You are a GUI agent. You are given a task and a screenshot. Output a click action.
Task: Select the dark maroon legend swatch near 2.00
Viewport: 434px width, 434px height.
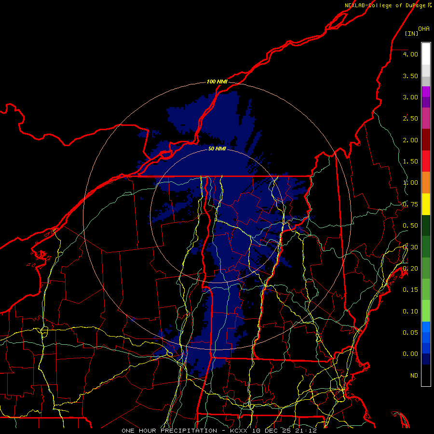[426, 140]
